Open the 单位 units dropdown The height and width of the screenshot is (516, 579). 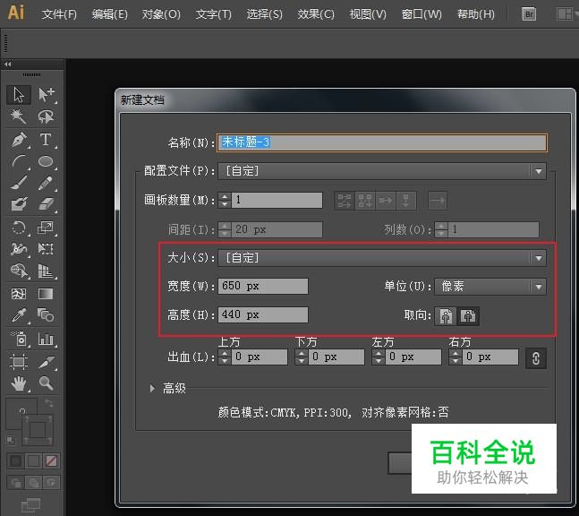coord(490,287)
